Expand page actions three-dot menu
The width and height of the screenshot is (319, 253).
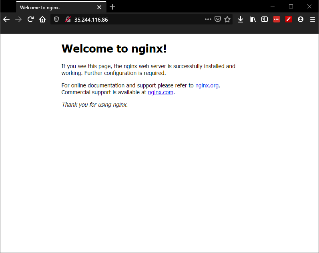208,19
